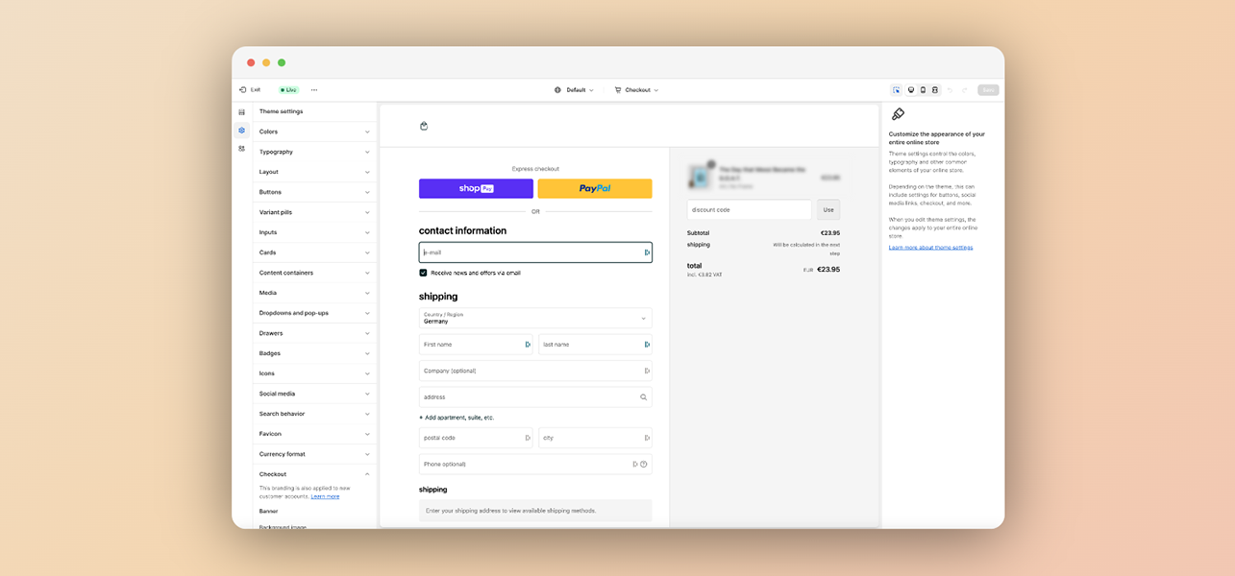Image resolution: width=1235 pixels, height=576 pixels.
Task: Expand the Icons settings section
Action: (x=314, y=373)
